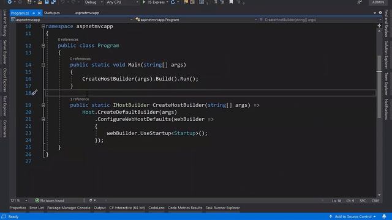
Task: Close the Program.cs tab
Action: tap(39, 13)
